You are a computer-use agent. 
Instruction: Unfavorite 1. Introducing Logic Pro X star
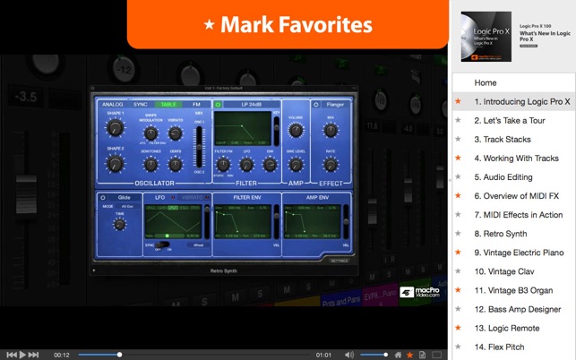click(458, 101)
